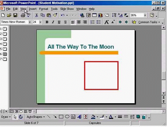Select the Oval drawing tool
The height and width of the screenshot is (127, 167).
tap(67, 117)
